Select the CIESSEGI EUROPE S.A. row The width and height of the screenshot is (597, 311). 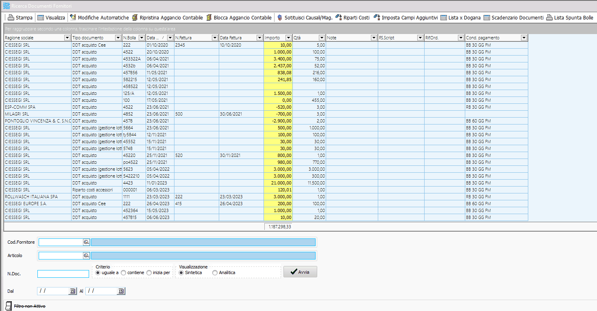[266, 204]
